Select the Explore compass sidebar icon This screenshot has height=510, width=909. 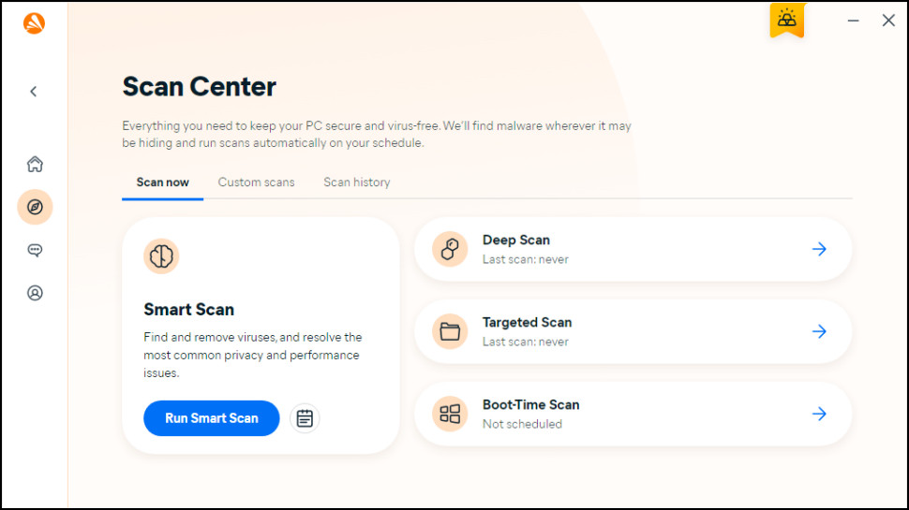point(35,207)
